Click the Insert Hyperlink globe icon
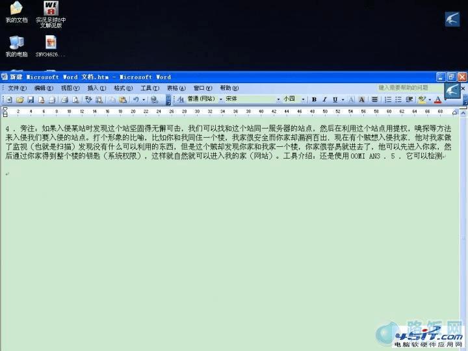Viewport: 468px width, 351px height. click(x=154, y=99)
